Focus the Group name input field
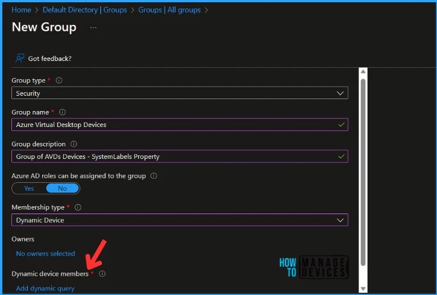Screen dimensions: 437x295 (180, 125)
